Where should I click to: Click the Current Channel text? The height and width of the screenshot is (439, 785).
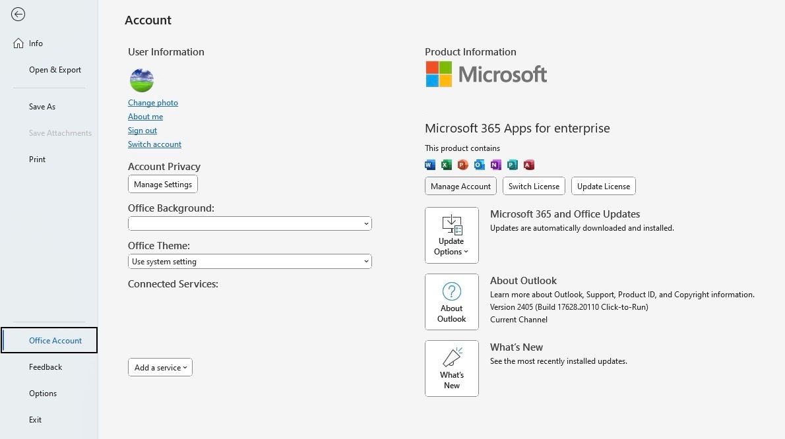point(518,320)
